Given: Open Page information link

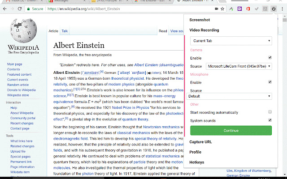Looking at the screenshot, I should [22, 167].
